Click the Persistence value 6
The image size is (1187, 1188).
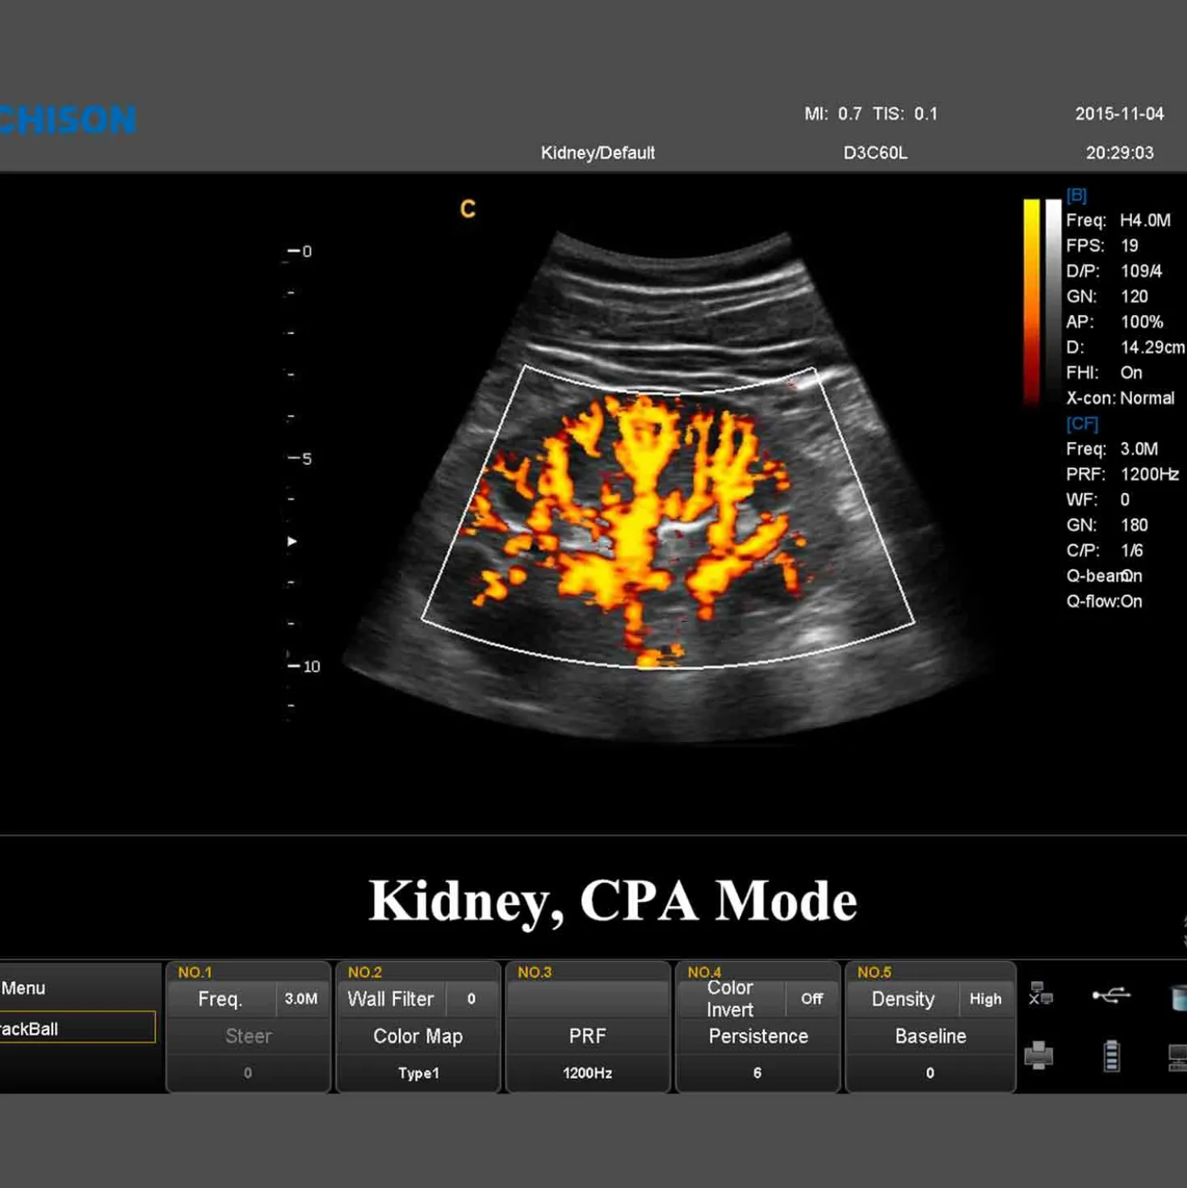click(x=757, y=1073)
